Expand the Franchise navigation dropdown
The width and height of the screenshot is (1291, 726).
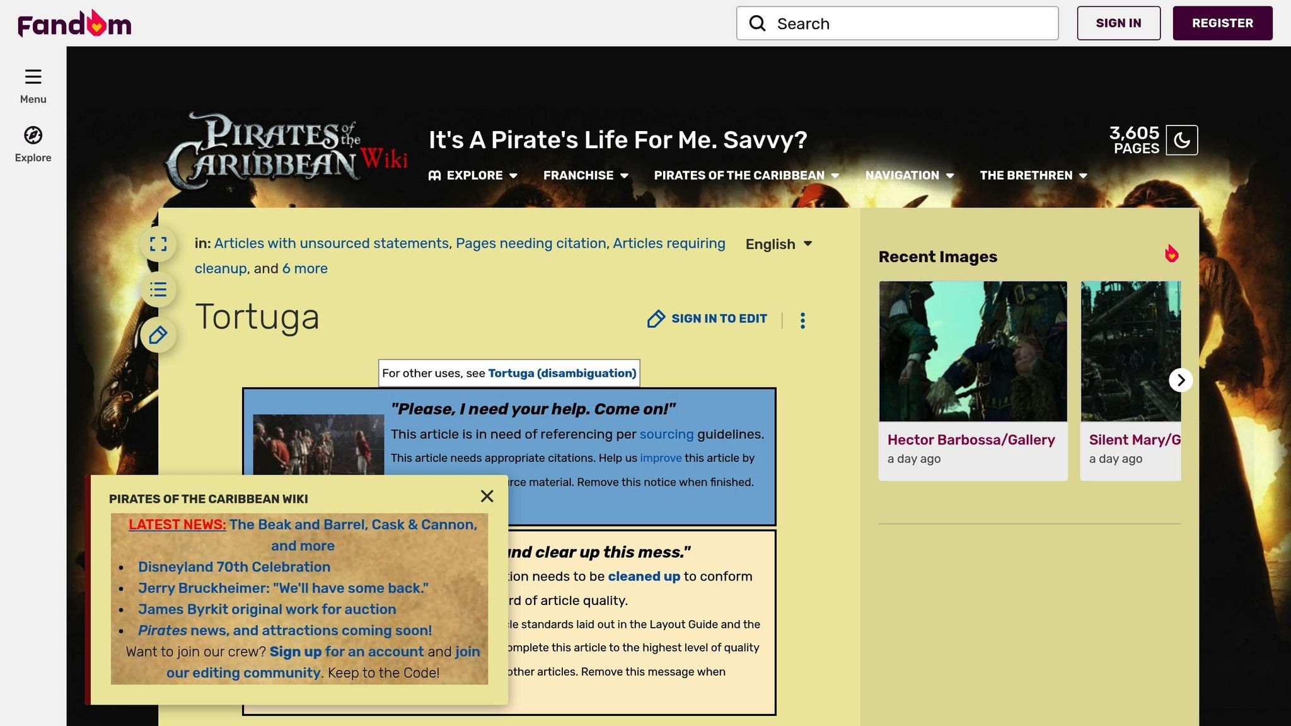click(586, 176)
